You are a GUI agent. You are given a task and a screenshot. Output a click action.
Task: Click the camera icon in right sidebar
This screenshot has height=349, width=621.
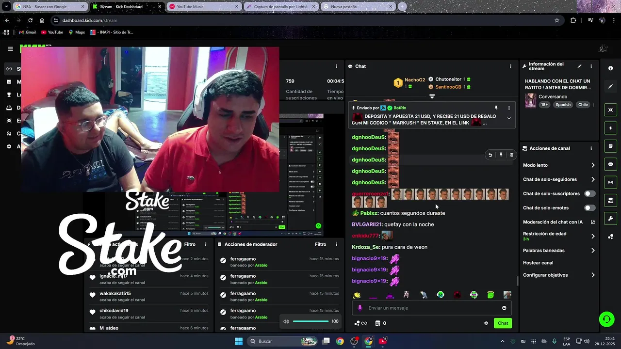point(610,200)
